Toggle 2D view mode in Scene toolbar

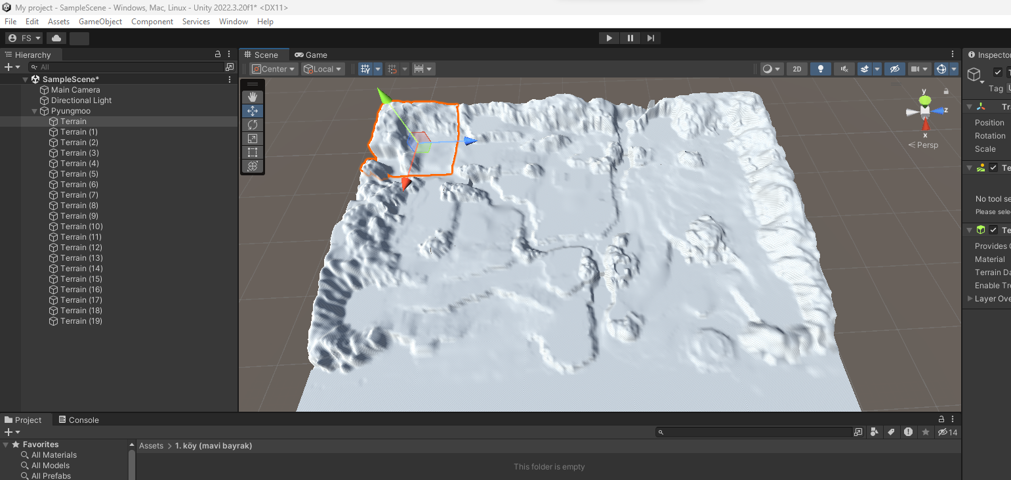(x=797, y=69)
